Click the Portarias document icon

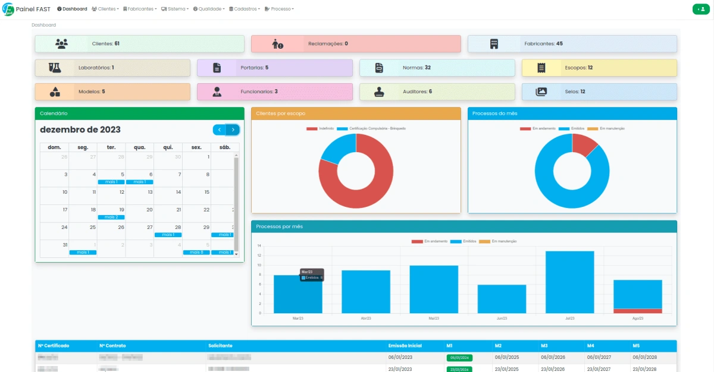(217, 68)
